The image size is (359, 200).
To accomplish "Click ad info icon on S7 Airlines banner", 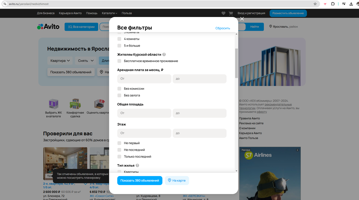I will pyautogui.click(x=297, y=150).
